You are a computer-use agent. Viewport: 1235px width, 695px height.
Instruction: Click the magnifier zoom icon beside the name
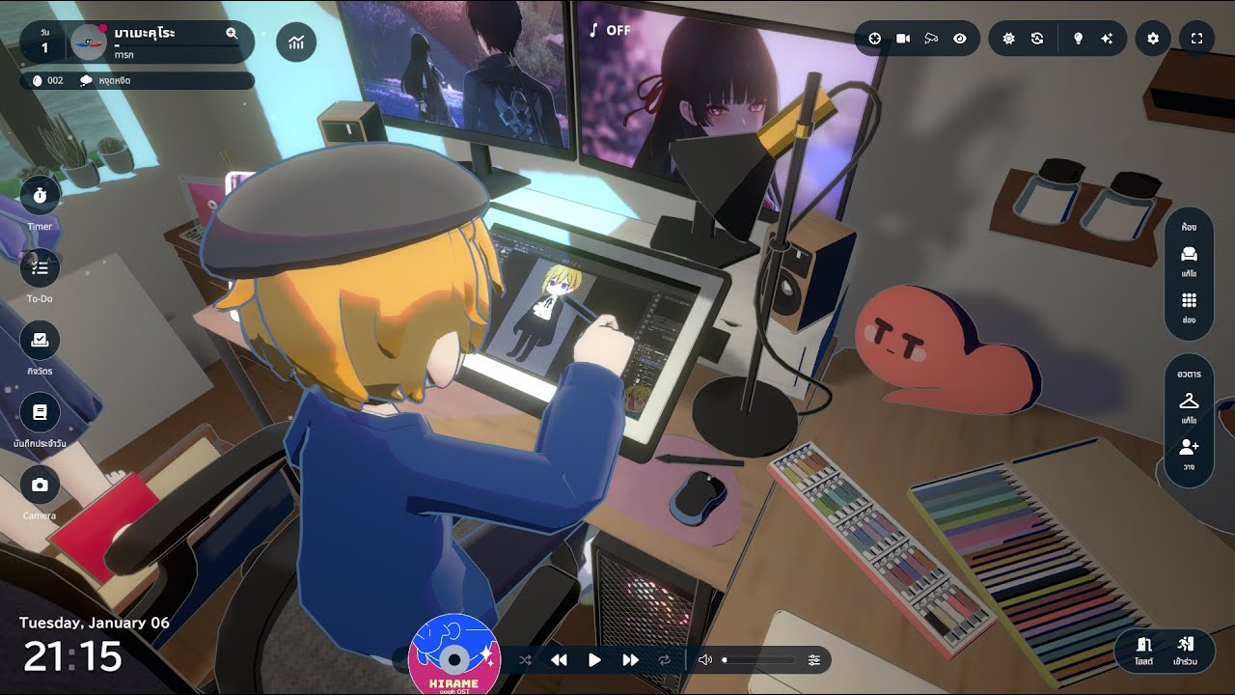[x=232, y=33]
